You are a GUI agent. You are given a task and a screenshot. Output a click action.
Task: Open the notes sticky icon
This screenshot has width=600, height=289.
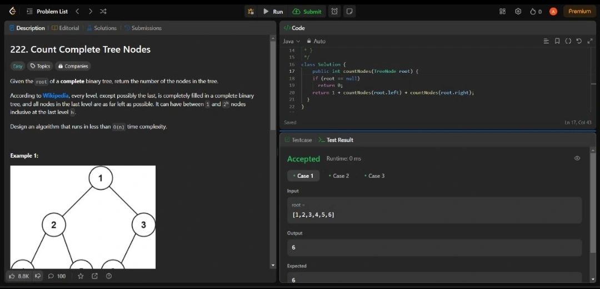tap(349, 12)
